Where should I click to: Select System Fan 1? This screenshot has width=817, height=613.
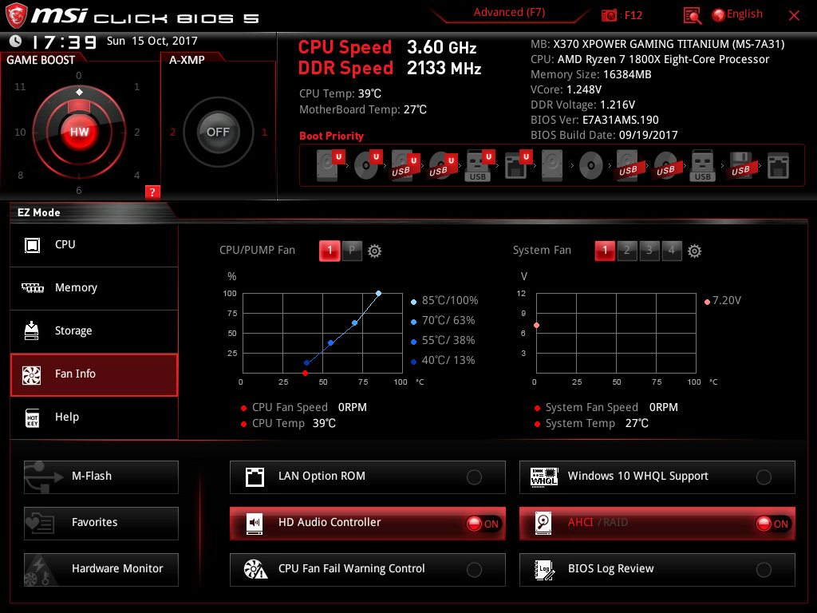(x=605, y=251)
